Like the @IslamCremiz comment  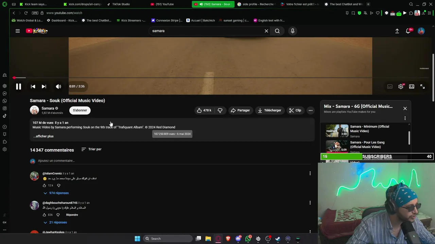pyautogui.click(x=44, y=185)
